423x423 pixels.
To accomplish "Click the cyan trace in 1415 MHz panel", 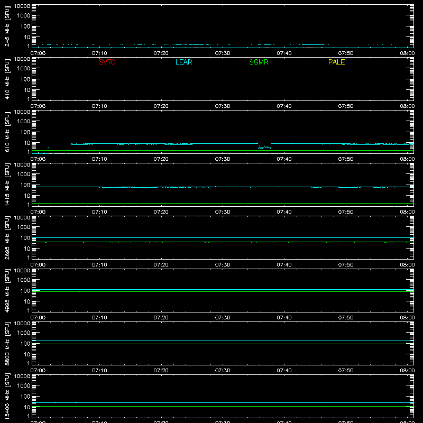I will pos(223,187).
